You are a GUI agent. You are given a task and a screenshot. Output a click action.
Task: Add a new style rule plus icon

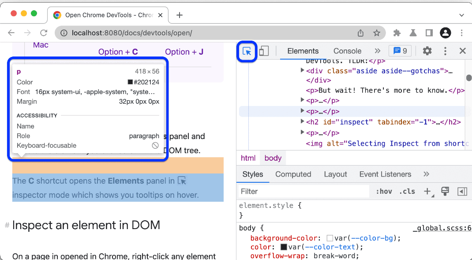[428, 191]
